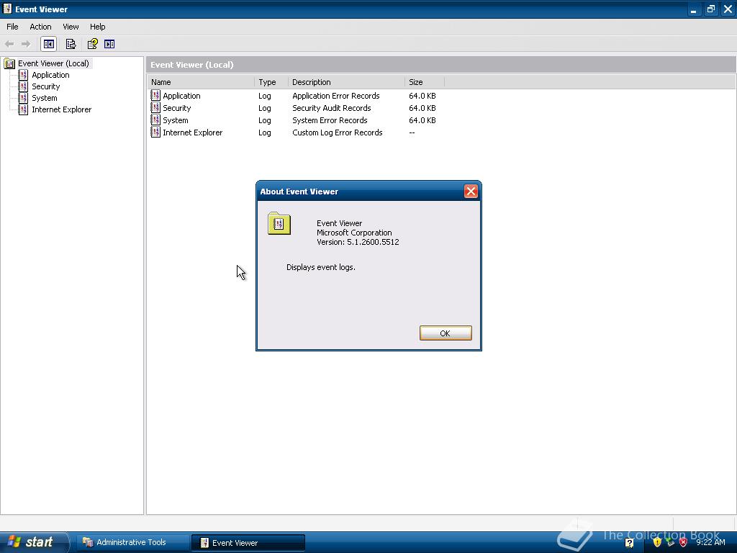
Task: Click Security log icon in list pane
Action: click(x=155, y=108)
